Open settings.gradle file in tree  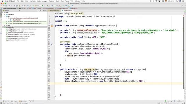click(17, 38)
